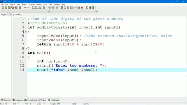Click the Go to bookmark toolbar icon
Image resolution: width=187 pixels, height=105 pixels.
pyautogui.click(x=93, y=8)
